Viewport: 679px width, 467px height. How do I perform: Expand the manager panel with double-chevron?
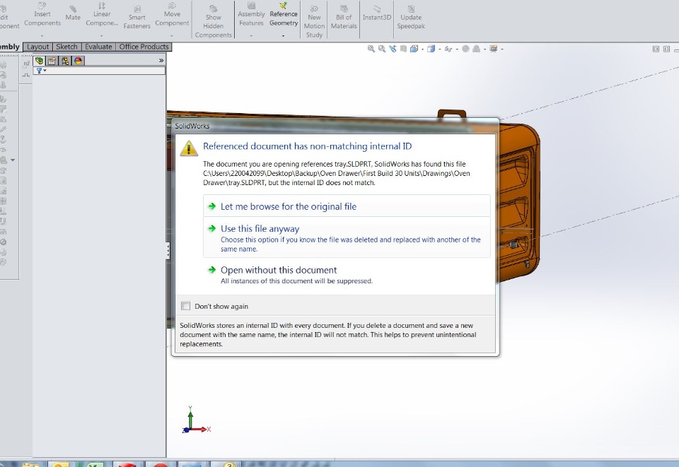[x=161, y=61]
